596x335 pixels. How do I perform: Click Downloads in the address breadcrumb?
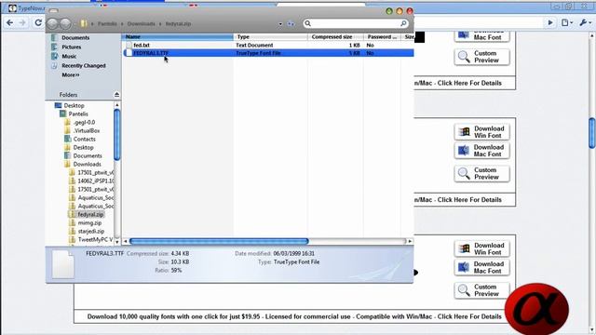pos(141,23)
